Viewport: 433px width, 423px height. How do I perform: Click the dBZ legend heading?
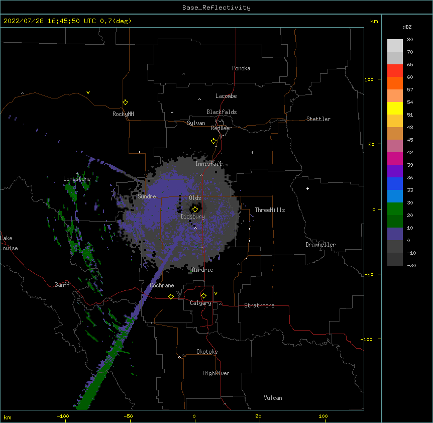pyautogui.click(x=407, y=27)
